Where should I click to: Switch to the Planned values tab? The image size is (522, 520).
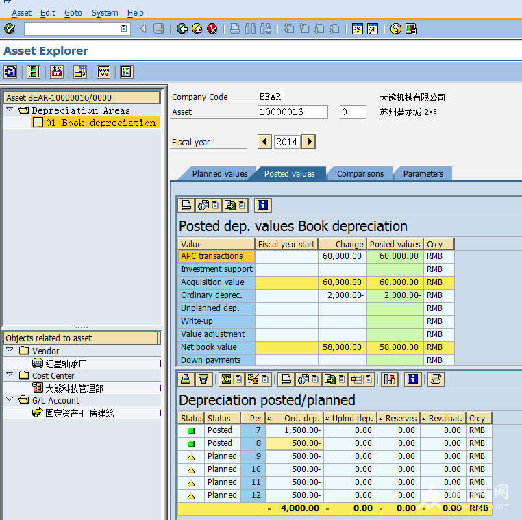point(219,174)
